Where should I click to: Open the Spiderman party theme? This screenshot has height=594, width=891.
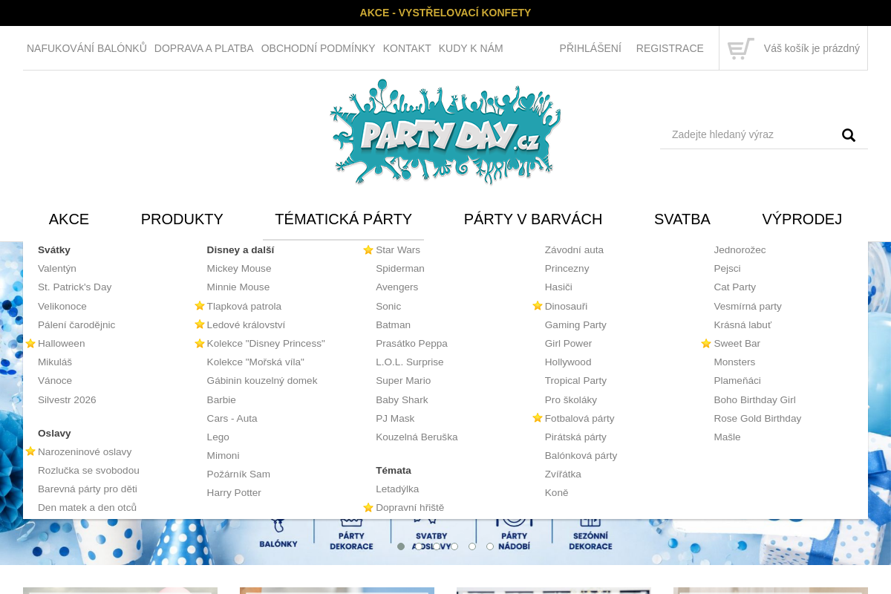click(400, 268)
